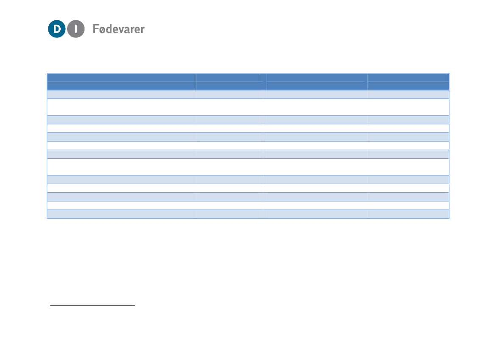
Task: Click the second header row, first column cell
Action: coord(121,86)
